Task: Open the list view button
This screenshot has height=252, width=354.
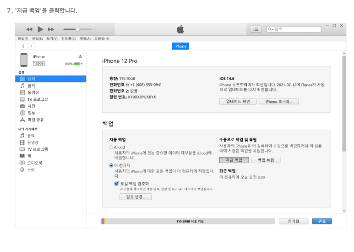Action: pos(256,29)
